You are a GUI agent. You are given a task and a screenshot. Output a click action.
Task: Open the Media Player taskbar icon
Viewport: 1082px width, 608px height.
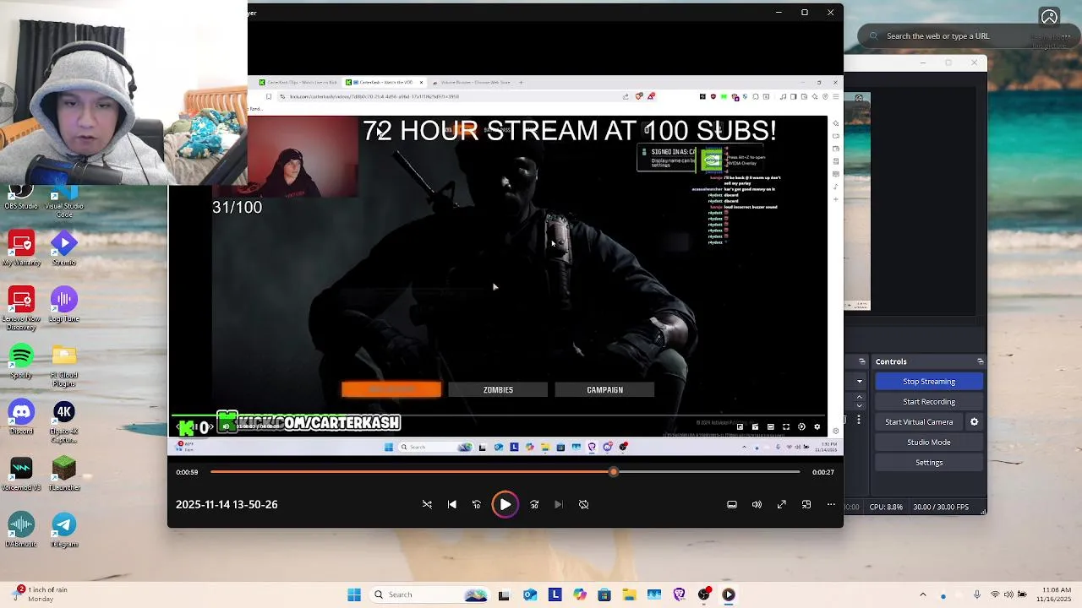(729, 594)
